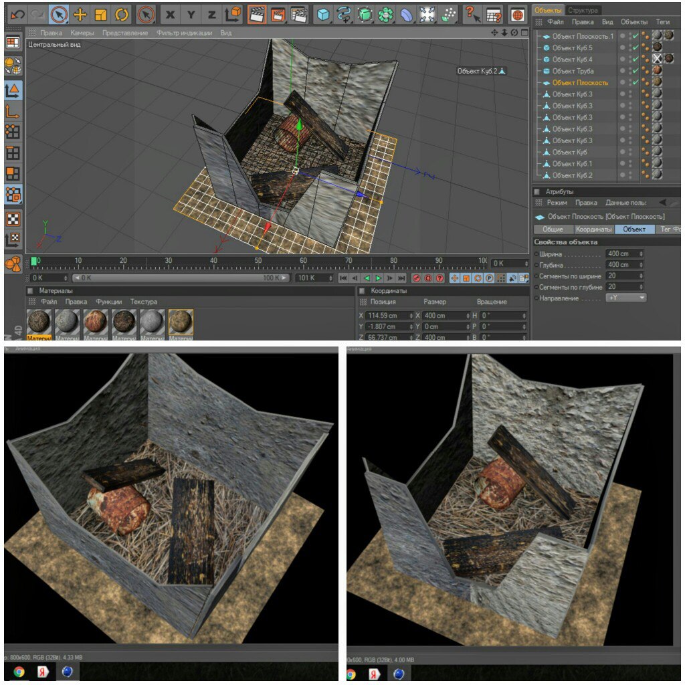Activate the Rotate tool
Viewport: 685px width, 685px height.
click(x=122, y=15)
